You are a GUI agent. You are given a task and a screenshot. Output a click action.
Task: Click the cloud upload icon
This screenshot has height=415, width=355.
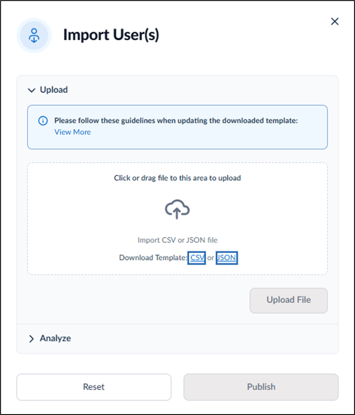[177, 209]
